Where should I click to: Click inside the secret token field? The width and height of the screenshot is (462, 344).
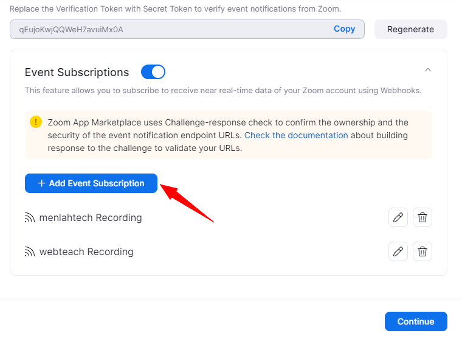[170, 29]
